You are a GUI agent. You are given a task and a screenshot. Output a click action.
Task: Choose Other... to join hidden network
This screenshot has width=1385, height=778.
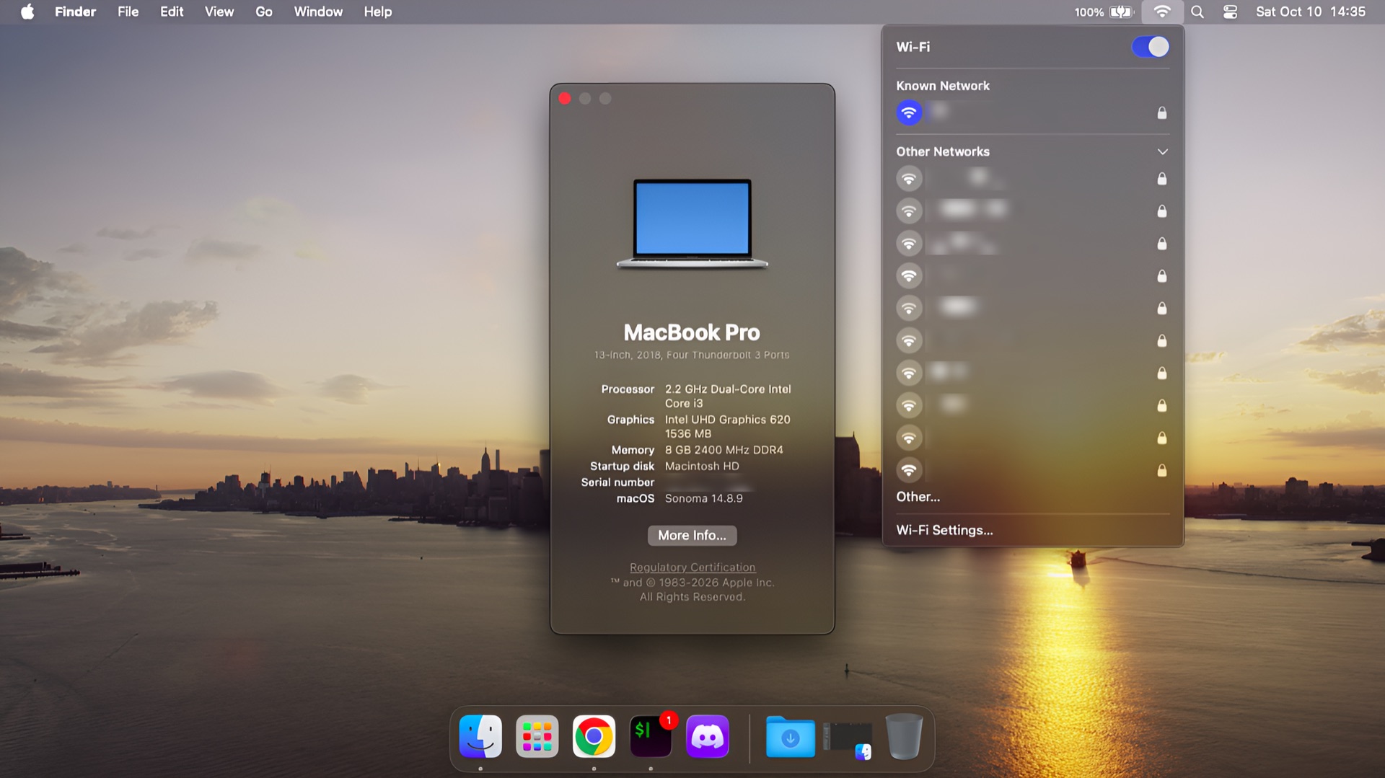[x=918, y=497]
